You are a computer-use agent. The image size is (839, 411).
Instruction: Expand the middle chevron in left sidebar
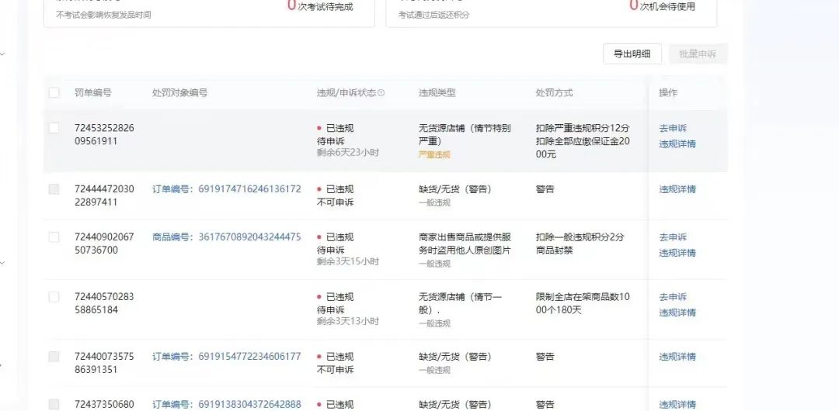click(2, 263)
